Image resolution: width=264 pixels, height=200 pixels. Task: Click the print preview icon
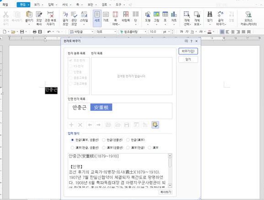click(x=40, y=32)
